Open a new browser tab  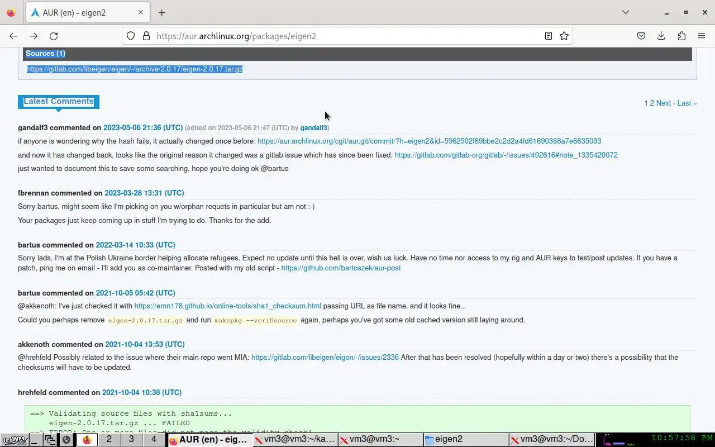162,12
